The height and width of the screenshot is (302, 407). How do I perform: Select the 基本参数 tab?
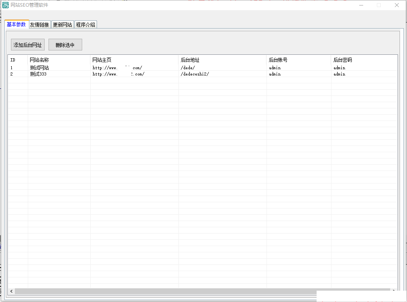16,24
